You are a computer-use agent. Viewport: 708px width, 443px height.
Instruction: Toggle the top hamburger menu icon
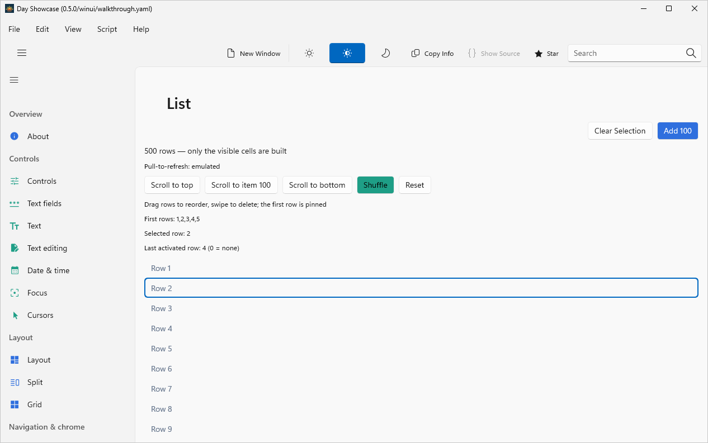[x=22, y=53]
